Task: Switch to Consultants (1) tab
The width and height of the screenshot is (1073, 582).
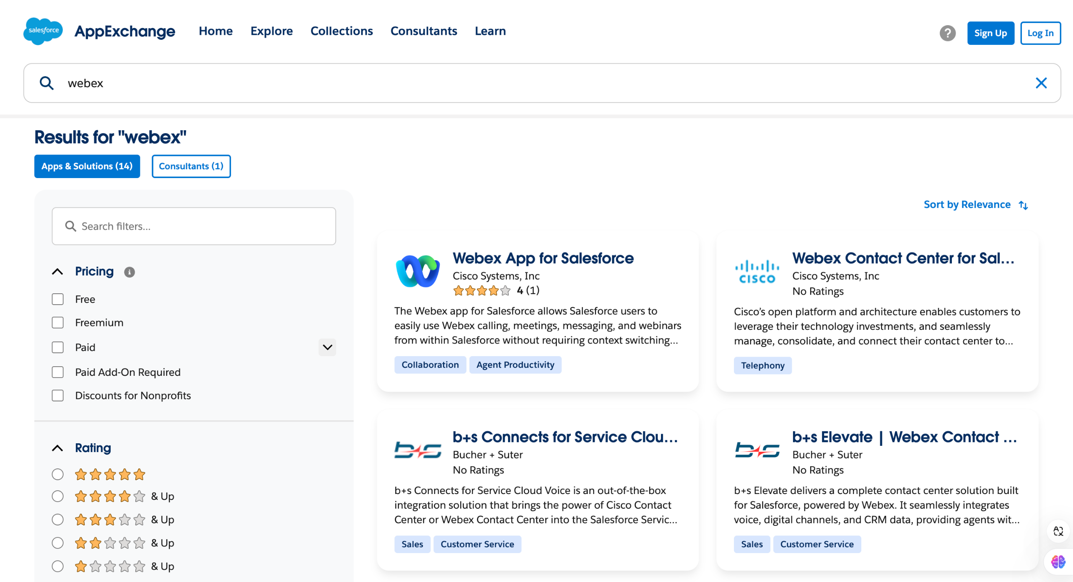Action: tap(191, 166)
